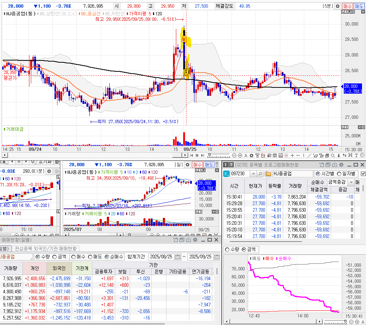
Task: Pause chart replay in main toolbar
Action: (197, 155)
